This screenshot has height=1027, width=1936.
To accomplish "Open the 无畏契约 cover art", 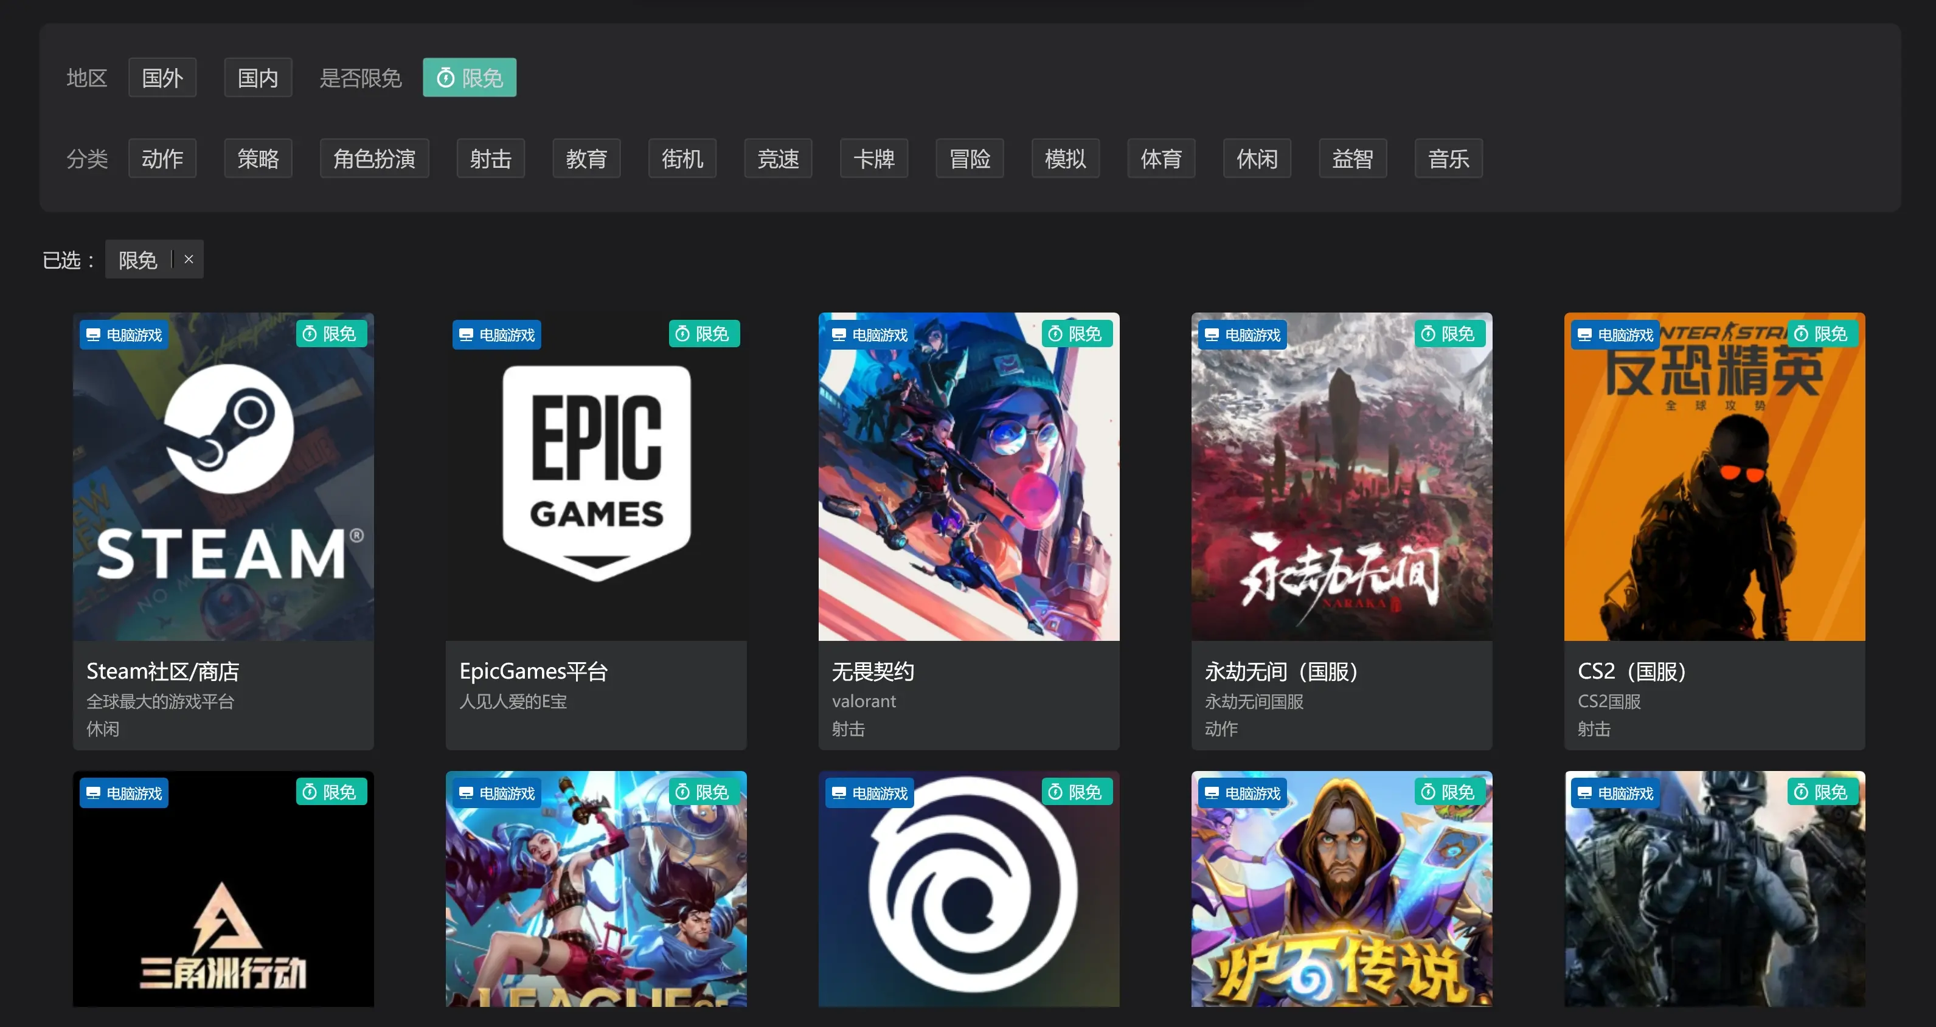I will [x=969, y=477].
